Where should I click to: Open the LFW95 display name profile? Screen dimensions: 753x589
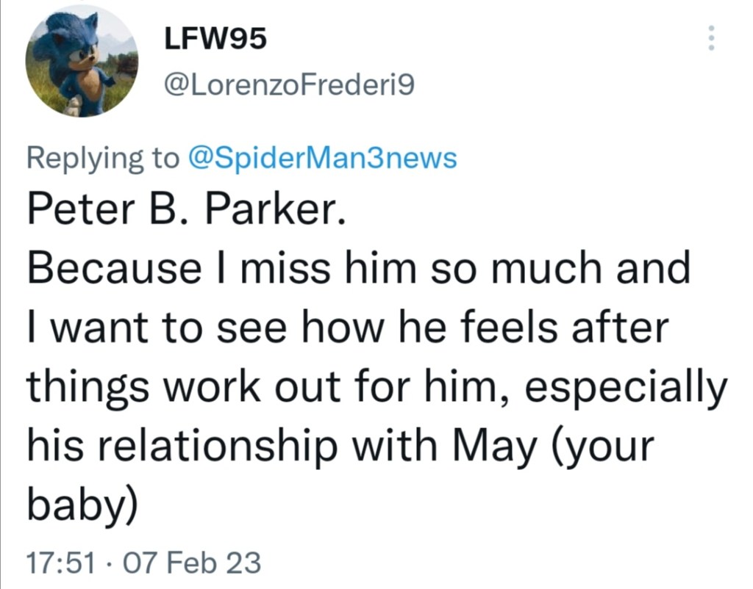point(215,40)
